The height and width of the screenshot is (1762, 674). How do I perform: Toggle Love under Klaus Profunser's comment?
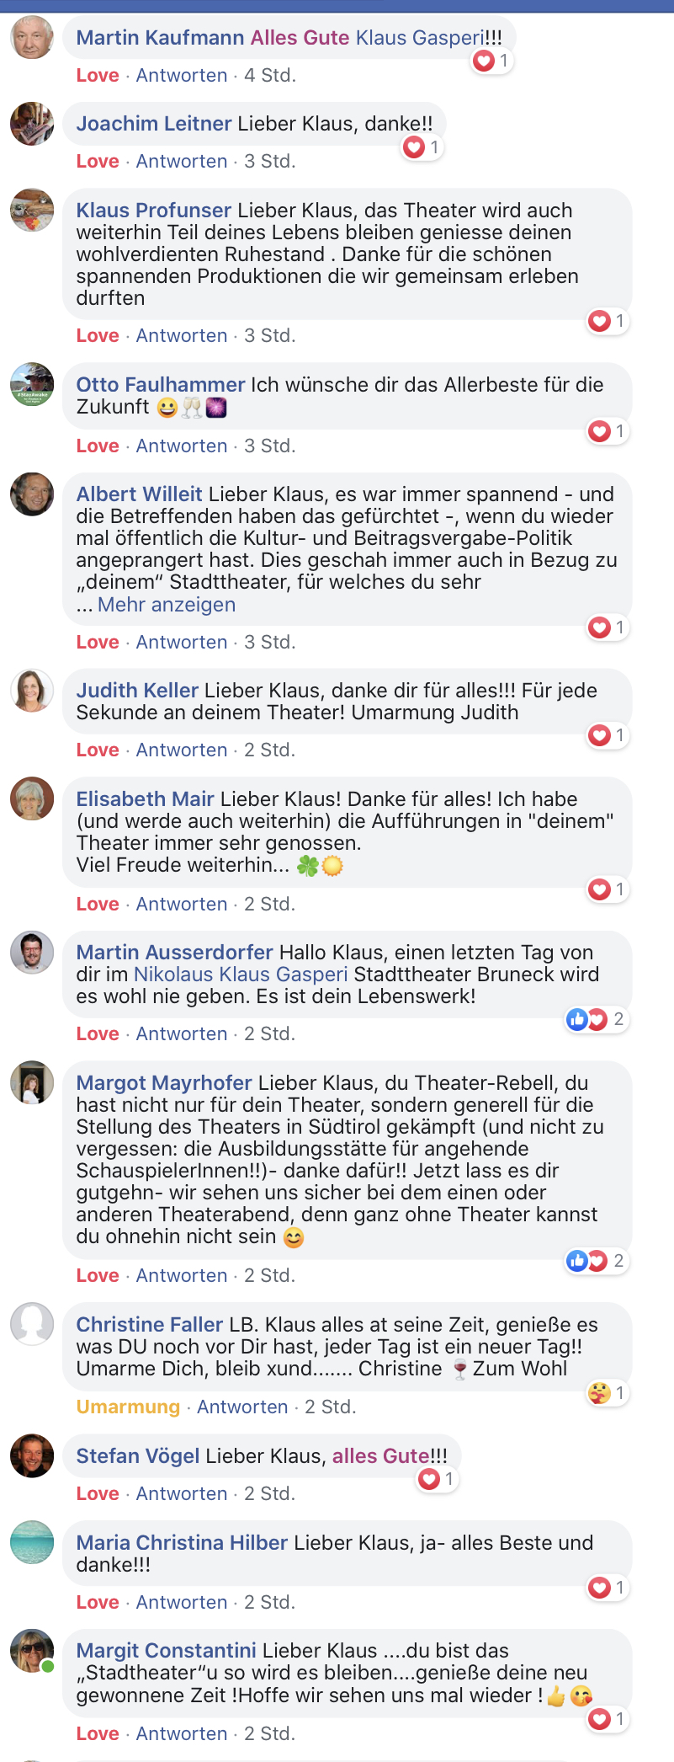click(98, 335)
